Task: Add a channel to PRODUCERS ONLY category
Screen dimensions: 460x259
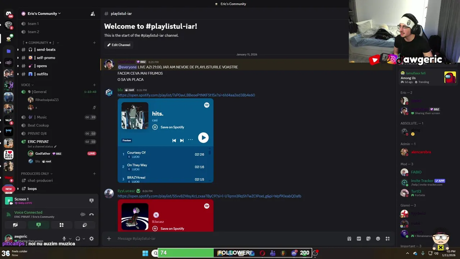Action: (94, 174)
